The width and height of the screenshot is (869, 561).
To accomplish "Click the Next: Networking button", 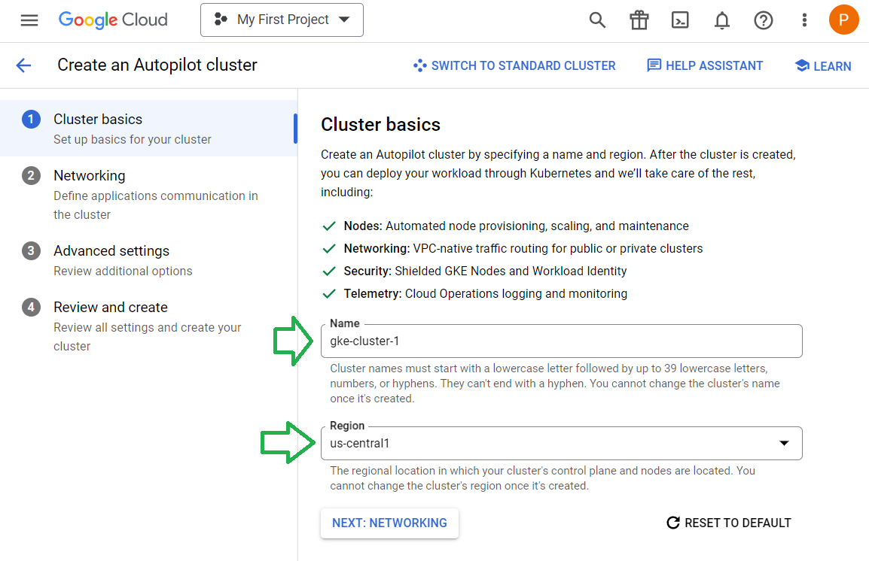I will (x=389, y=523).
